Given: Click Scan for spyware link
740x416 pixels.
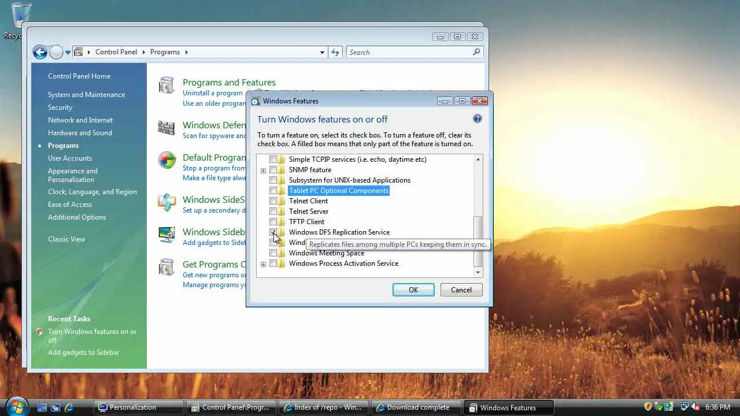Looking at the screenshot, I should [214, 136].
